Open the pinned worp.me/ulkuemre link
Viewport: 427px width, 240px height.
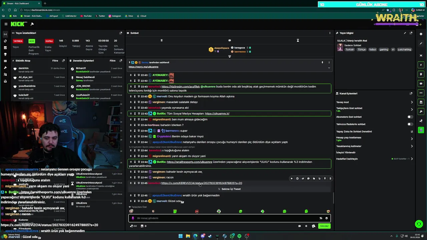point(143,67)
